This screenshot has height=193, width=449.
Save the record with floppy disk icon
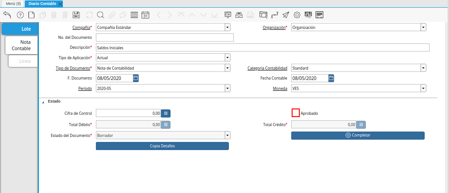coord(76,15)
